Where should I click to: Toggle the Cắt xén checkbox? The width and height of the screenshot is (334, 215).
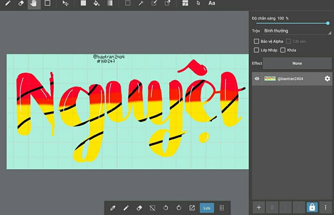288,41
